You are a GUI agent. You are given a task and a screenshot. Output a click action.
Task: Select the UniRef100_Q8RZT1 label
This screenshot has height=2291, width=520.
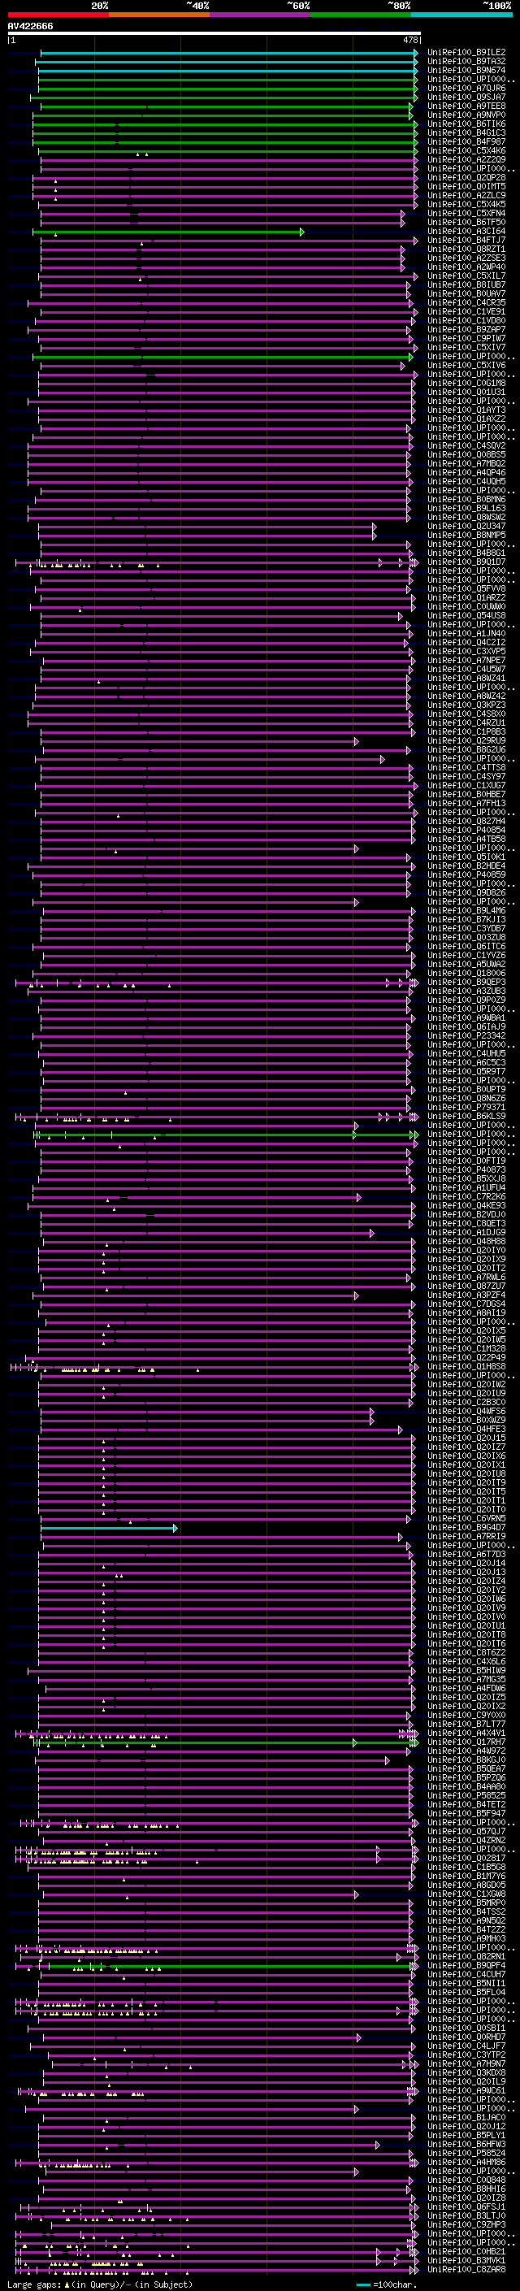[466, 249]
